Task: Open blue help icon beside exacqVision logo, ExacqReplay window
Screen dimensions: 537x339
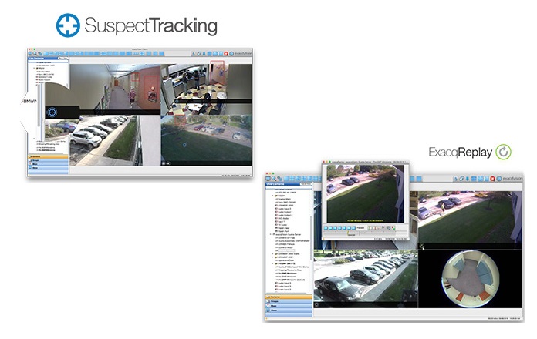Action: tap(499, 179)
